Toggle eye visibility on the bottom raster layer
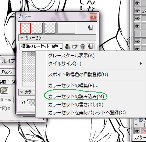The width and height of the screenshot is (146, 142). click(137, 131)
